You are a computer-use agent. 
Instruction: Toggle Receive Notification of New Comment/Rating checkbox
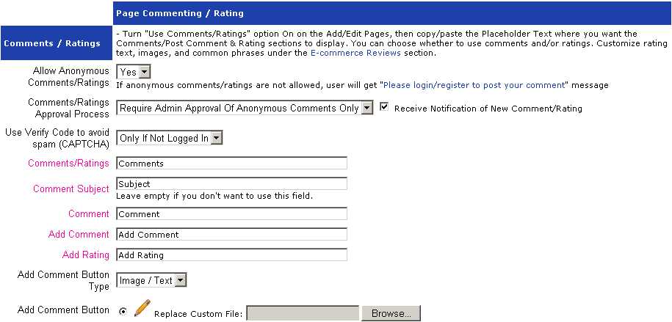(x=384, y=108)
